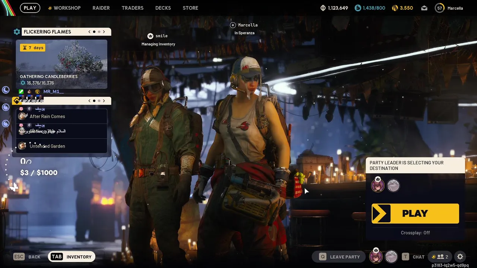Click party leader avatar in destination panel
The width and height of the screenshot is (477, 268).
point(378,185)
